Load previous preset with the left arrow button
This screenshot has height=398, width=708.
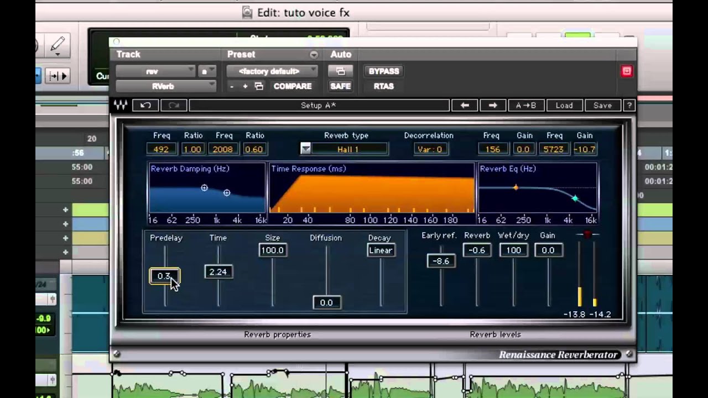[465, 105]
